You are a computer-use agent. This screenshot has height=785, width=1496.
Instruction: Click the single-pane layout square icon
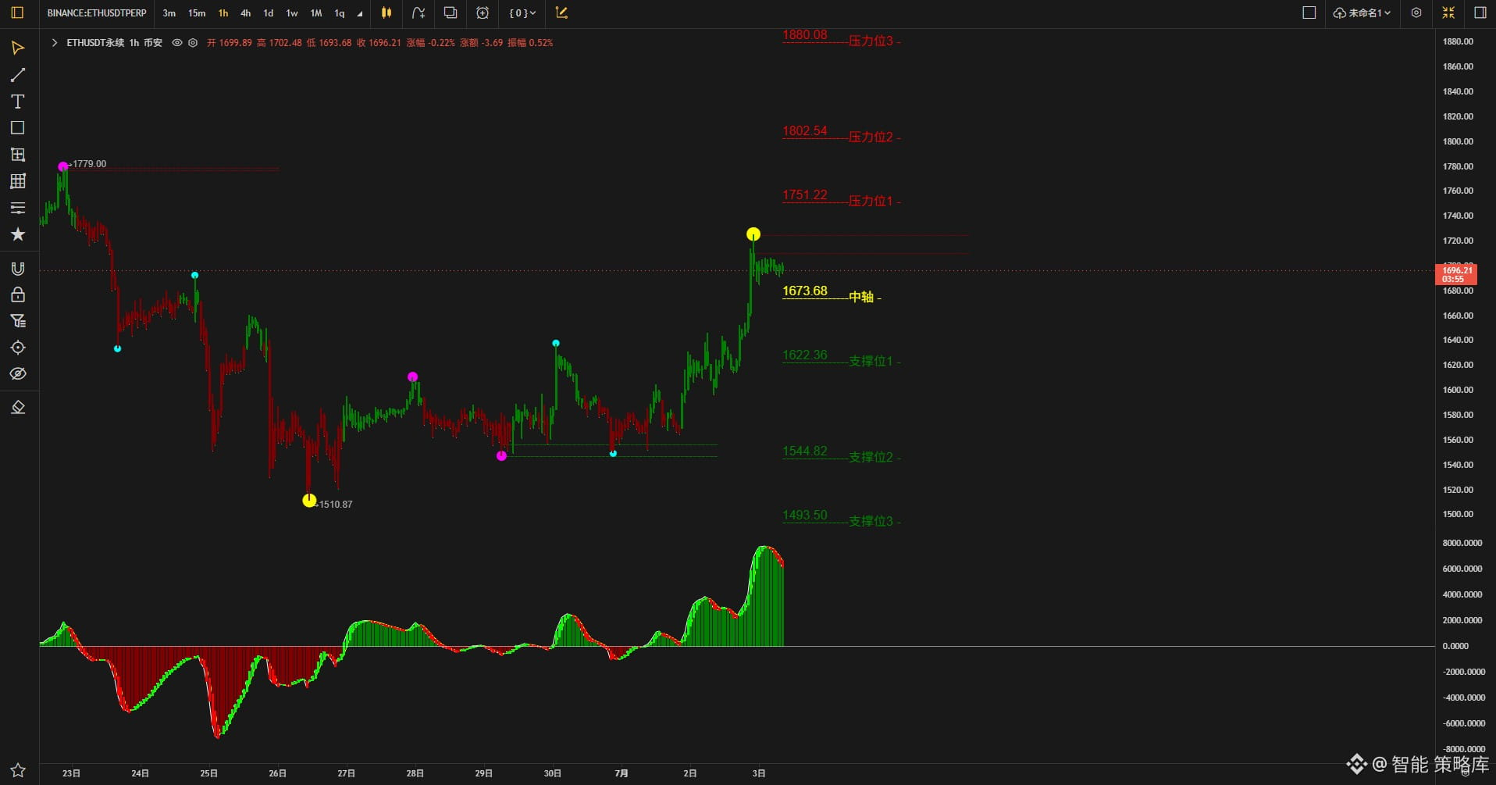tap(1309, 12)
